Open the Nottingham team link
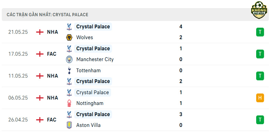 pos(90,103)
